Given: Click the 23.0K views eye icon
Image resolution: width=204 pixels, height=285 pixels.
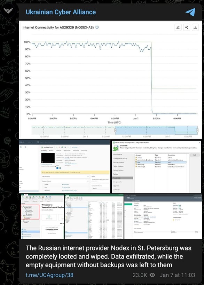Looking at the screenshot, I should [x=152, y=275].
